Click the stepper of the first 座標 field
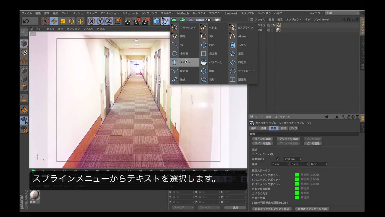The width and height of the screenshot is (385, 217). (288, 164)
